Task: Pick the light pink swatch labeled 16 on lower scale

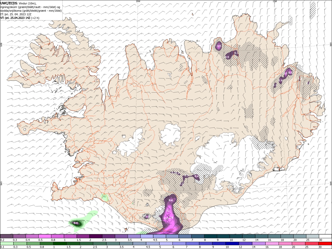Action: click(x=272, y=244)
